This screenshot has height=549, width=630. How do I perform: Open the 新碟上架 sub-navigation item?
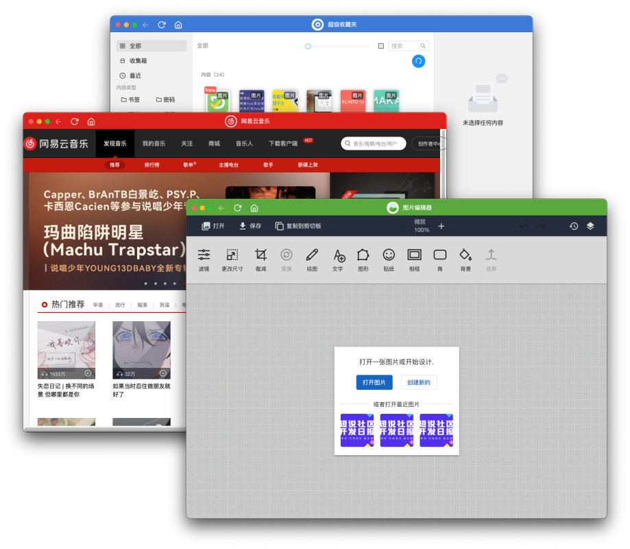308,165
